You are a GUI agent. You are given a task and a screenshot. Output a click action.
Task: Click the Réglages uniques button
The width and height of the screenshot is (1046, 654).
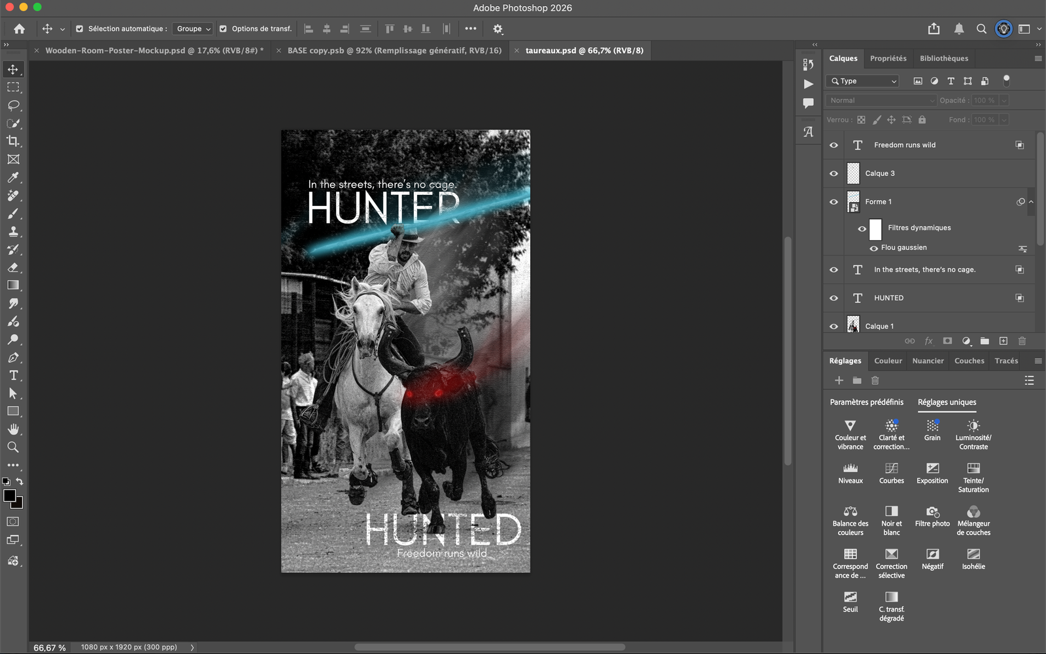point(947,402)
